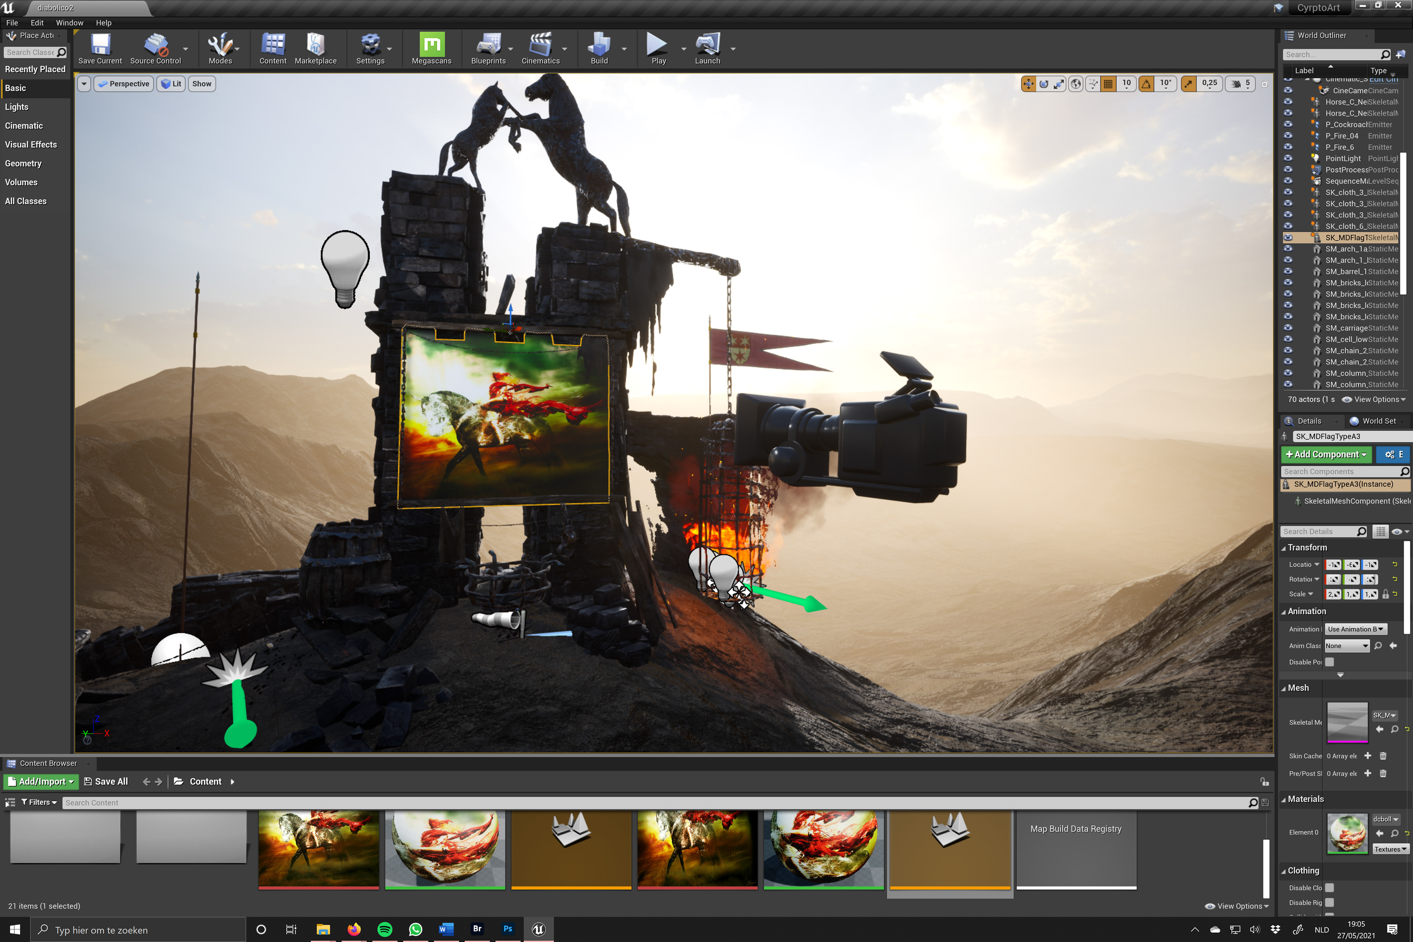Click the Build toolbar icon

tap(599, 49)
